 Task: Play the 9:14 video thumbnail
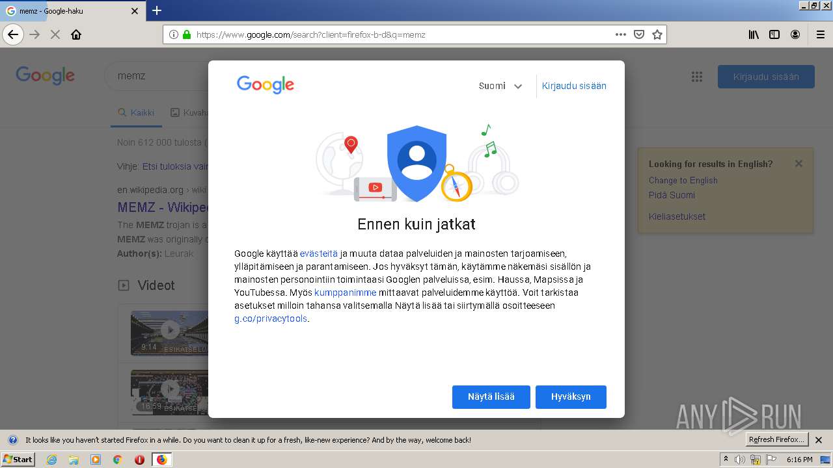pos(170,333)
